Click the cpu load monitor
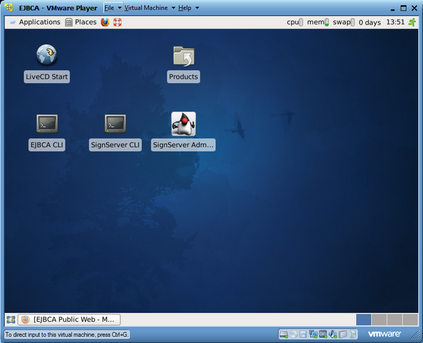This screenshot has width=423, height=343. pyautogui.click(x=295, y=22)
